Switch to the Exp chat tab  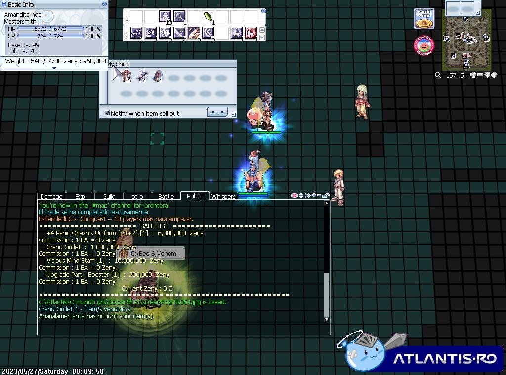click(81, 196)
